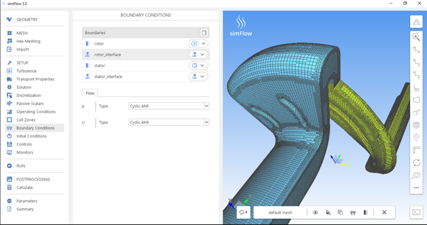
Task: Click the location pin marker icon
Action: click(416, 137)
